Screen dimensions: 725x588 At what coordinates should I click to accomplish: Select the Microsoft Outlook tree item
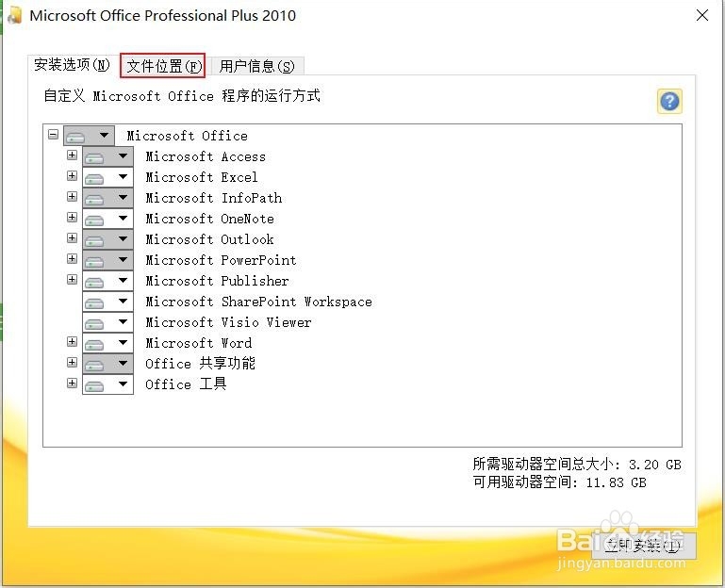point(210,239)
